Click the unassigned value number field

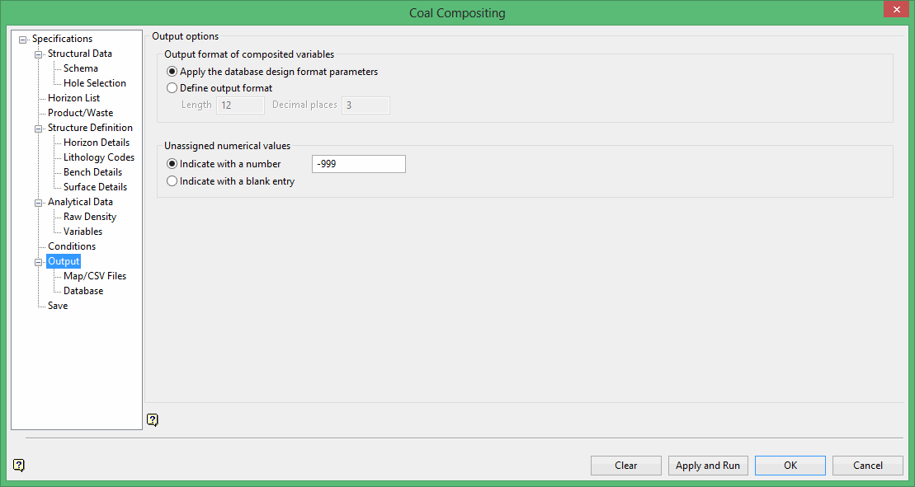(x=358, y=164)
